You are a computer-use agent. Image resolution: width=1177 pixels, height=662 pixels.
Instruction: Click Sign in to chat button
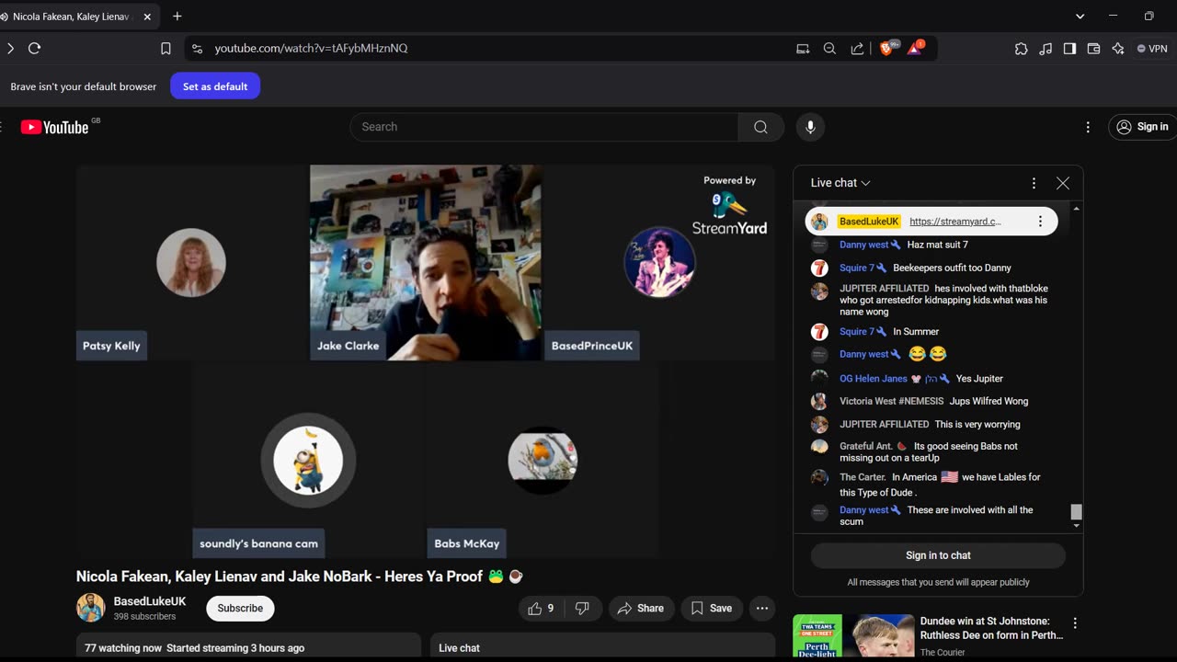[938, 555]
